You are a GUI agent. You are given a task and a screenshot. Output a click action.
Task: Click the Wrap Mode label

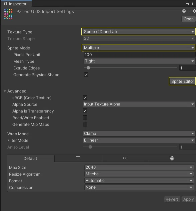(x=18, y=134)
